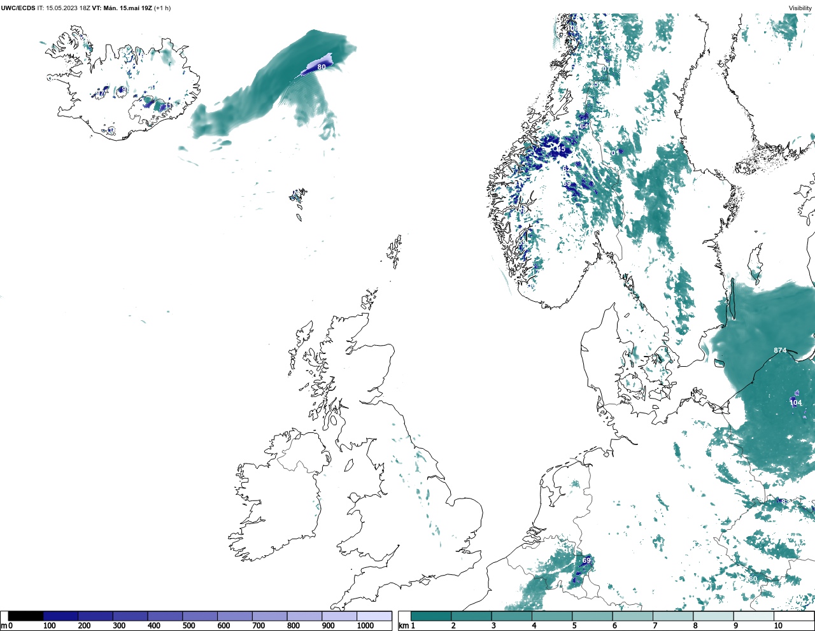The height and width of the screenshot is (631, 815).
Task: Click the black 0–100 m legend swatch
Action: [26, 616]
